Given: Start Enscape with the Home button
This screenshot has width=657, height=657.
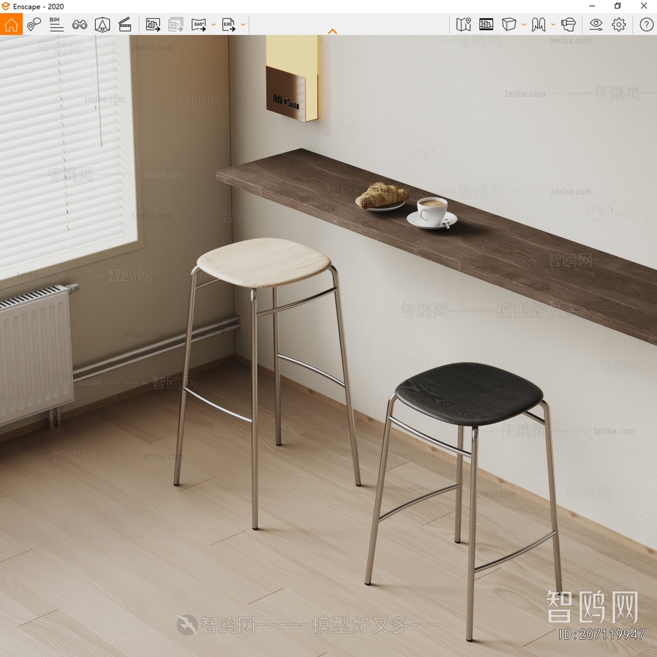Looking at the screenshot, I should tap(12, 25).
